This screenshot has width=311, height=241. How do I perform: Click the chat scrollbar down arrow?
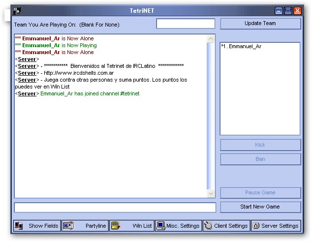[211, 193]
